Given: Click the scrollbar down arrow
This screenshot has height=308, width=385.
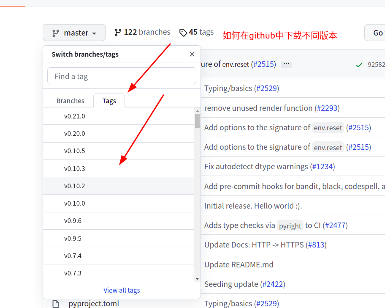Looking at the screenshot, I should (x=197, y=279).
